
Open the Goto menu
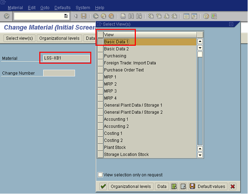pos(45,8)
